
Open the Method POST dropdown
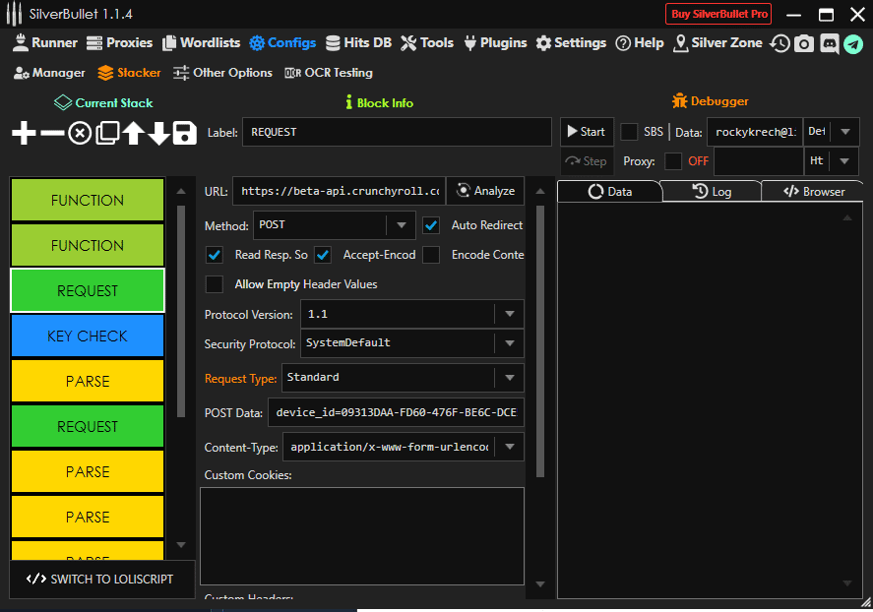click(334, 225)
